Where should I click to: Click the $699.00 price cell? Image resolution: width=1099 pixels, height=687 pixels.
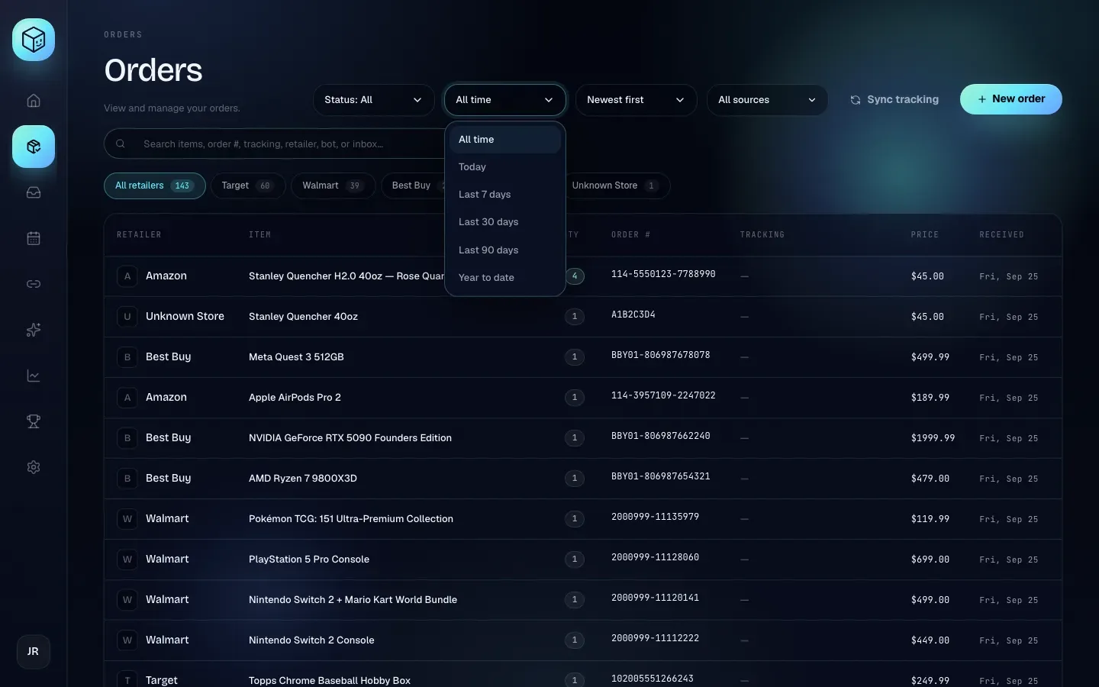click(x=930, y=560)
